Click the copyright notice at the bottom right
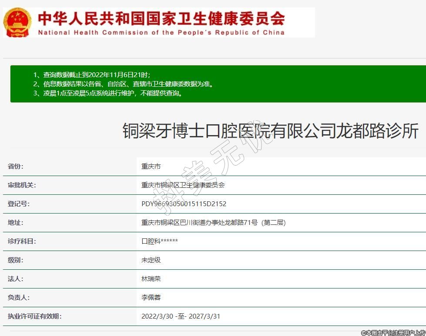The image size is (426, 336). pyautogui.click(x=393, y=333)
